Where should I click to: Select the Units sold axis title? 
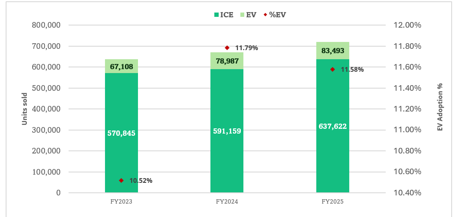click(25, 109)
